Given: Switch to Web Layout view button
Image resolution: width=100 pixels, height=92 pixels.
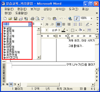Looking at the screenshot, I should pyautogui.click(x=7, y=84).
